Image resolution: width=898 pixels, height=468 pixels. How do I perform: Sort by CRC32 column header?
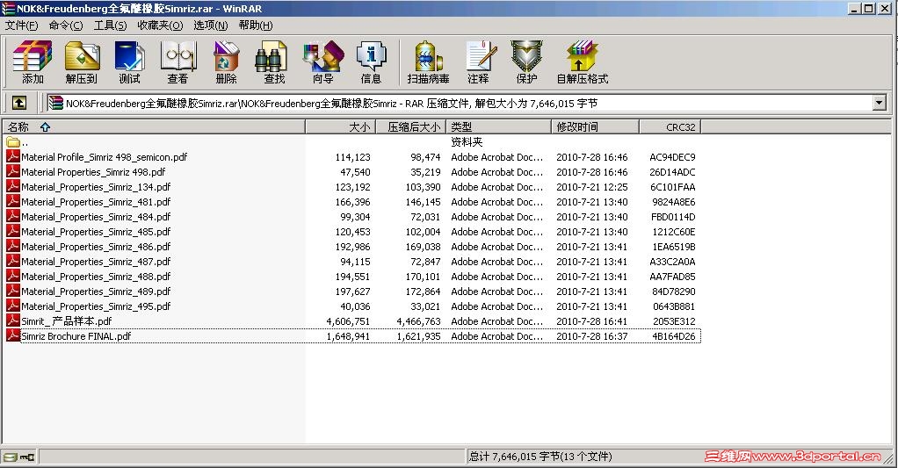(x=670, y=127)
